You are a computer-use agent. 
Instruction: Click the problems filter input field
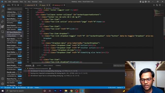pyautogui.click(x=119, y=66)
